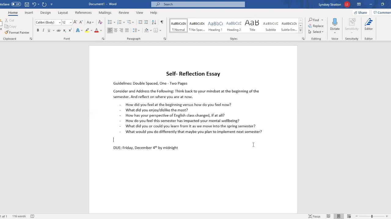Click the Clear All Formatting icon
The height and width of the screenshot is (219, 391).
pyautogui.click(x=100, y=22)
